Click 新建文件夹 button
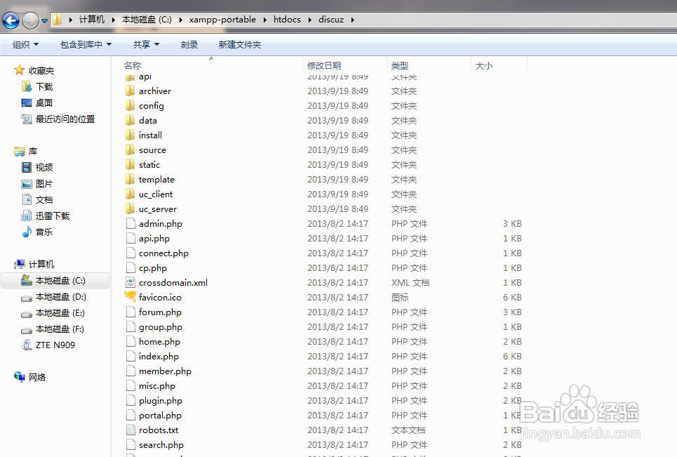The height and width of the screenshot is (457, 677). click(240, 44)
